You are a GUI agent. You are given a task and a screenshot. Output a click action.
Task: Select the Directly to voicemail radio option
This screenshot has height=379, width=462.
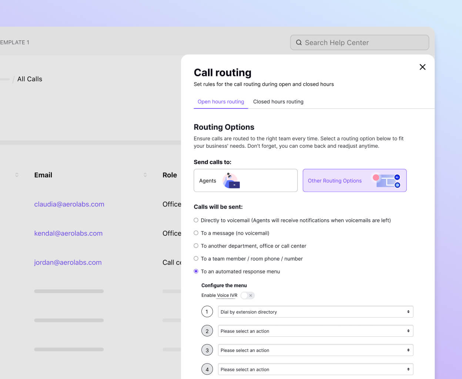pos(196,220)
